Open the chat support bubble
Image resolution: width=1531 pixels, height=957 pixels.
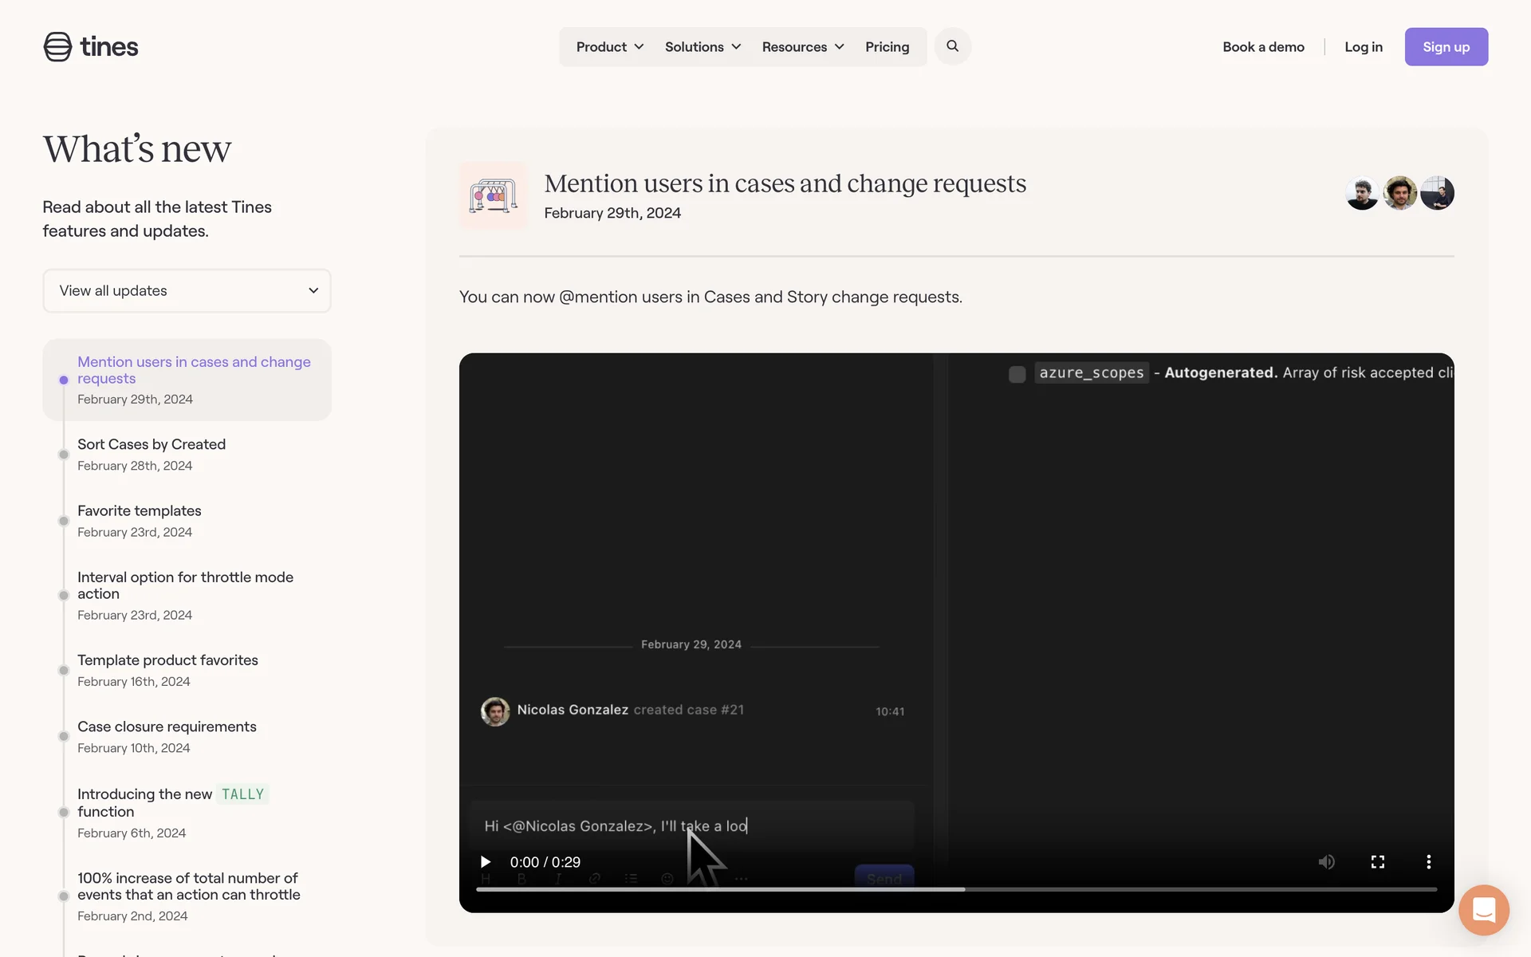click(x=1483, y=910)
